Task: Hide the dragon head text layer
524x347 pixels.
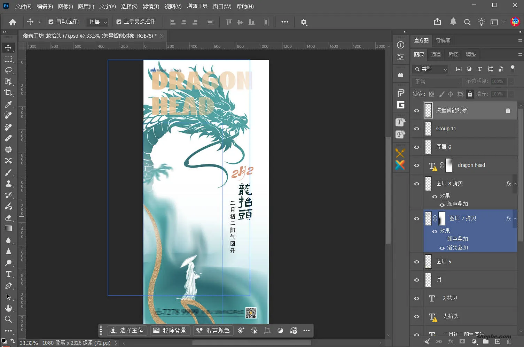Action: [416, 165]
